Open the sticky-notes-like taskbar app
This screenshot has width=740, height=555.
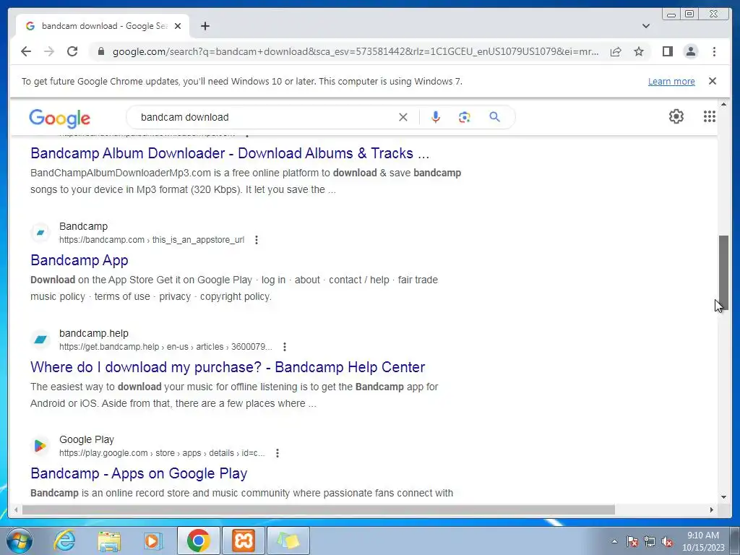[288, 541]
